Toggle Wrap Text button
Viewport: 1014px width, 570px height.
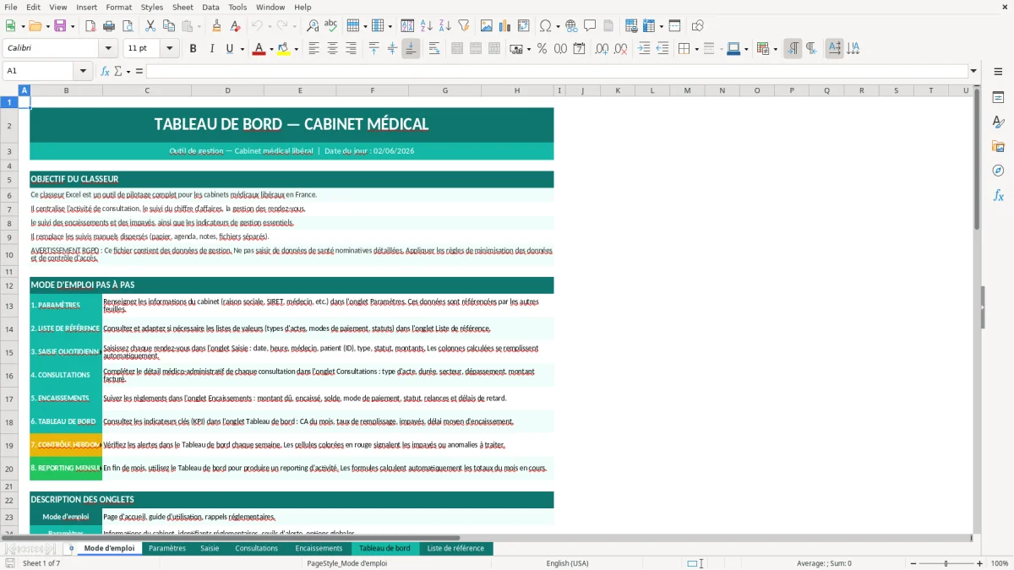tap(434, 49)
